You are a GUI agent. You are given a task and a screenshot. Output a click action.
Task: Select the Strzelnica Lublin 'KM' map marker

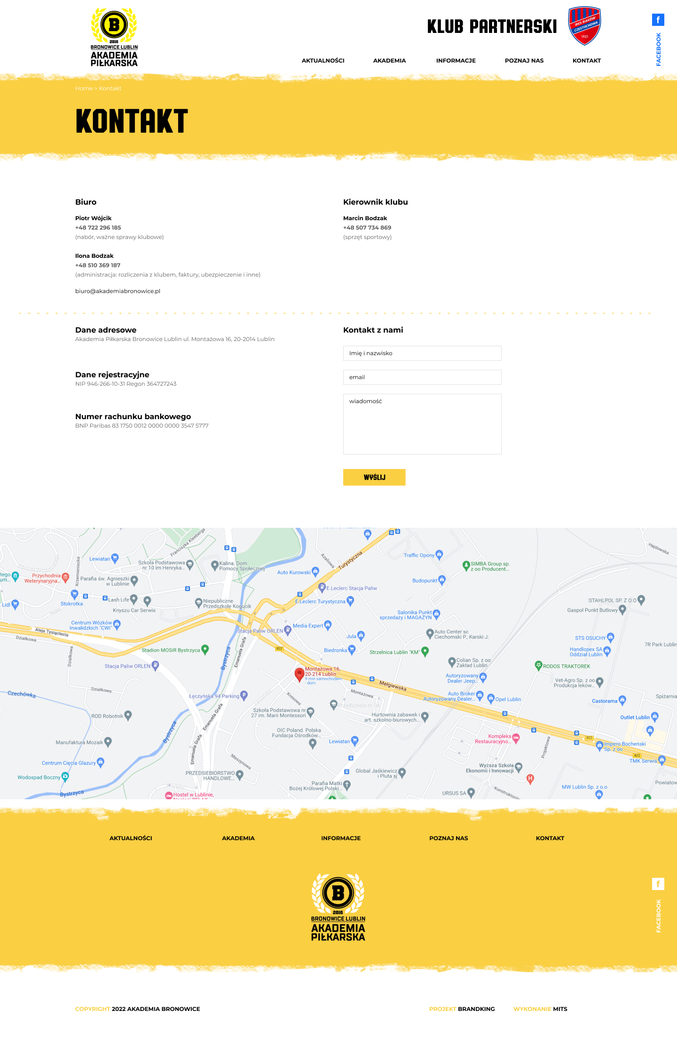[425, 651]
